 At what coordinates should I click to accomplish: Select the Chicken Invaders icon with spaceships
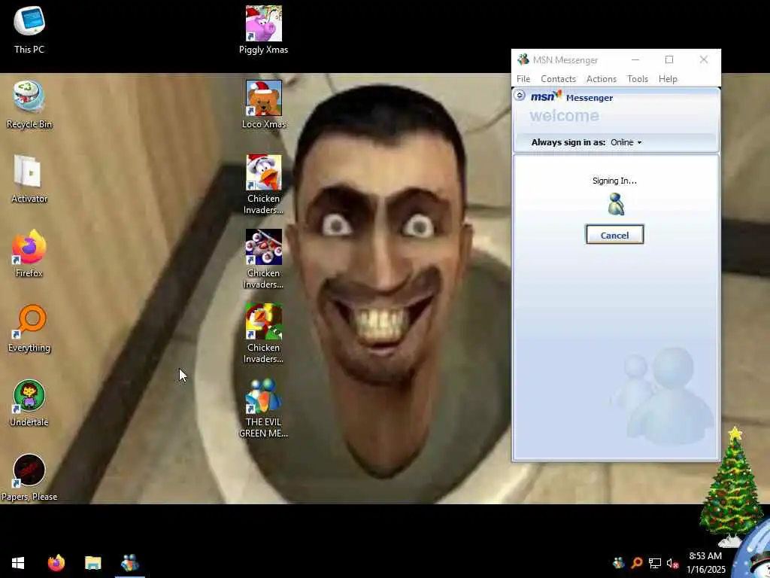click(x=264, y=259)
